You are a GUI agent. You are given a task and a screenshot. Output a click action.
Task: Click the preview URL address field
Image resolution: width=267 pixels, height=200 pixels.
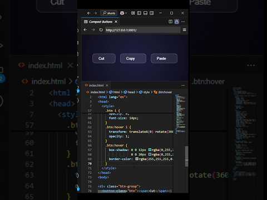click(x=143, y=30)
